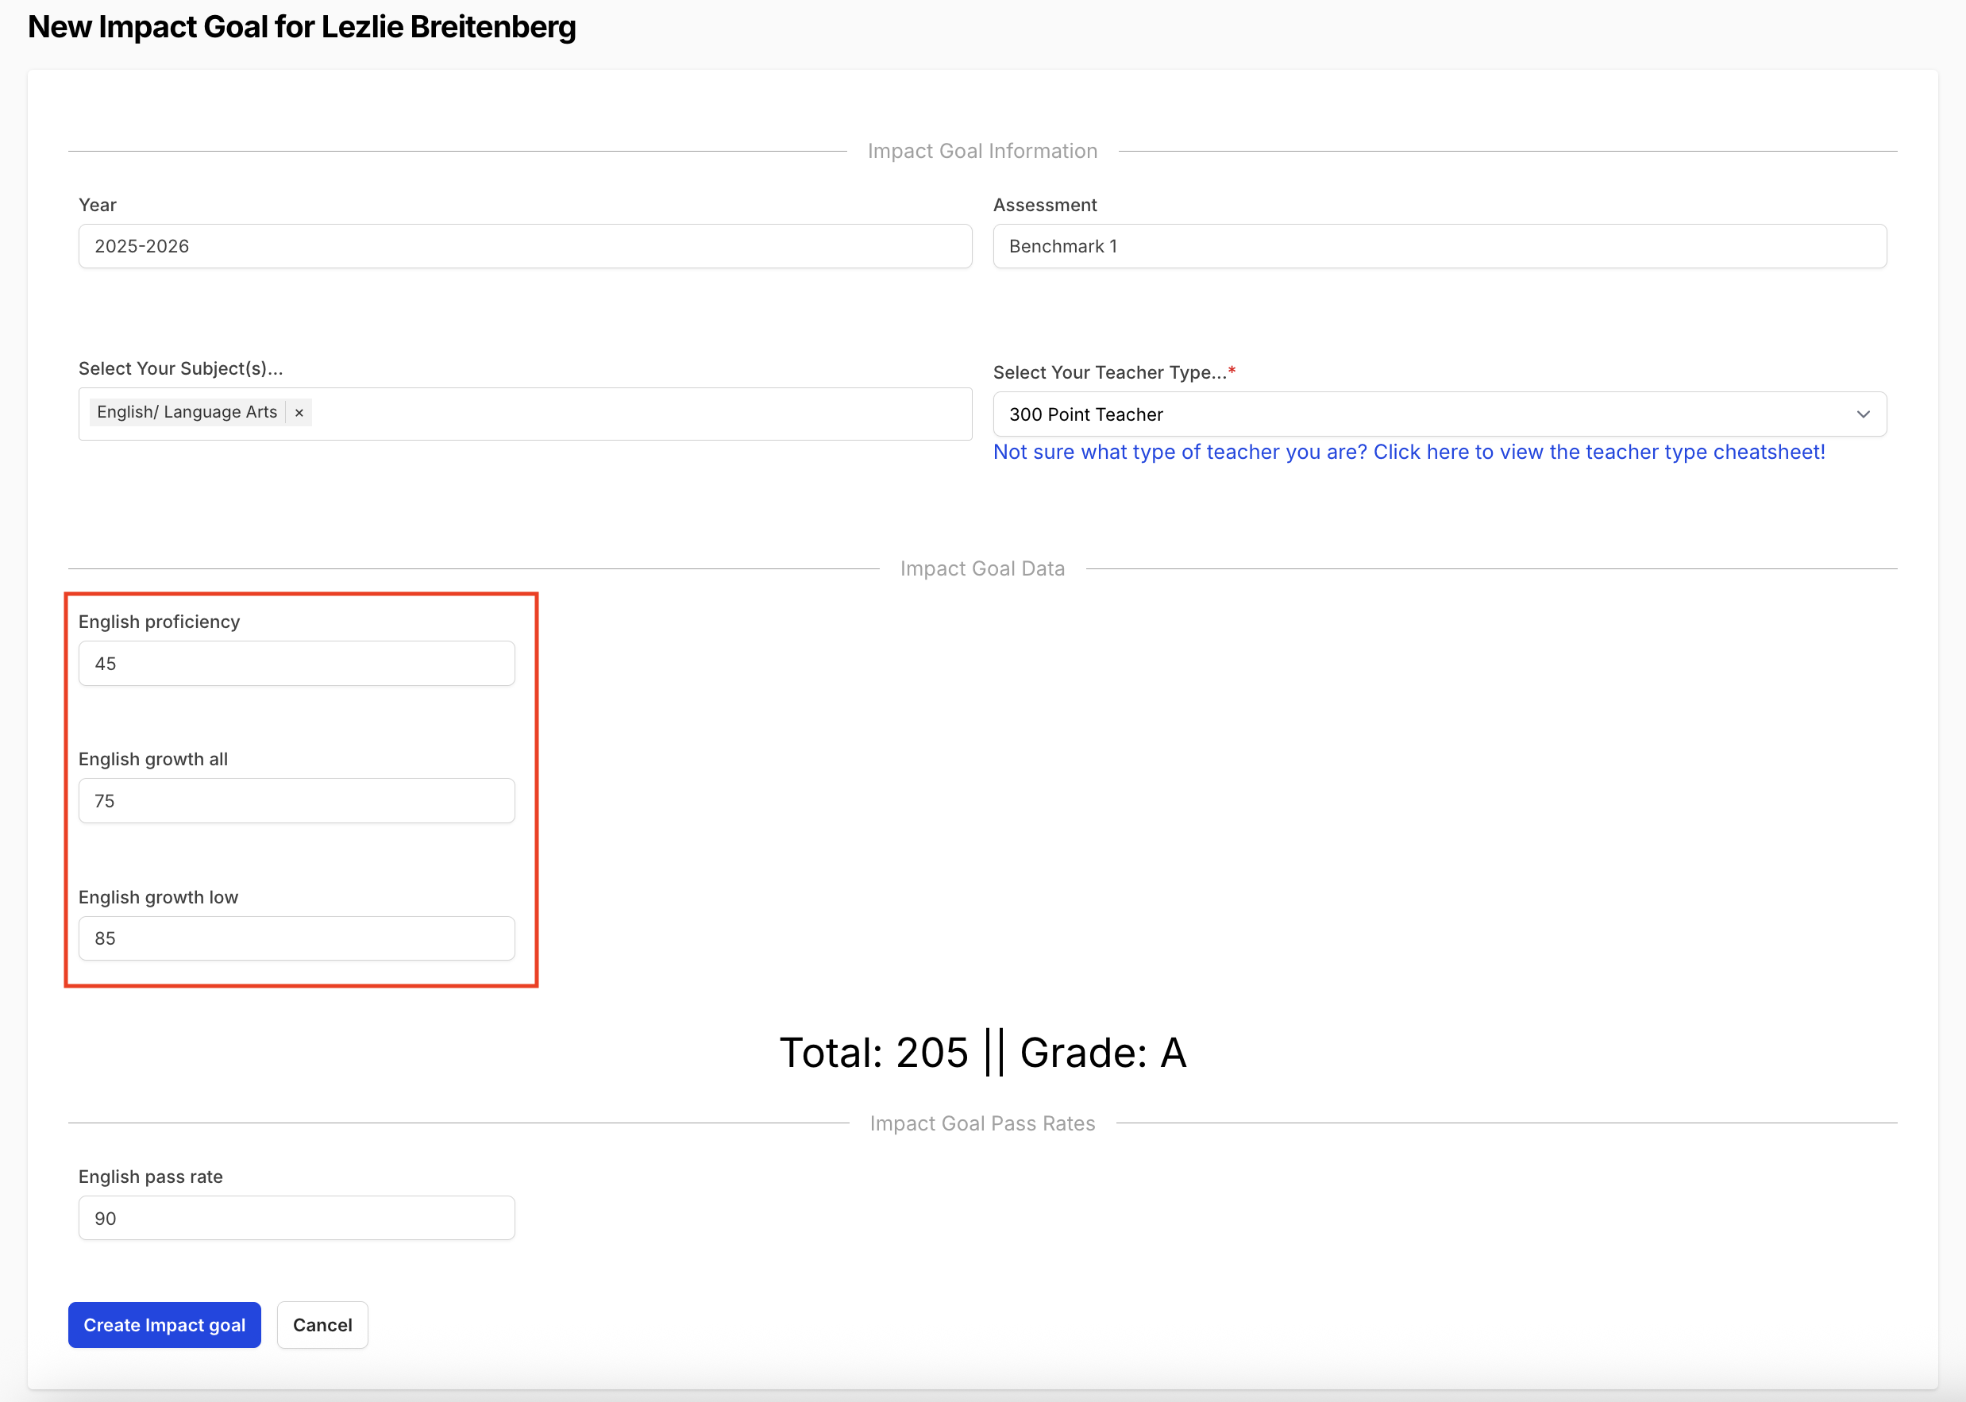Click the Total and Grade summary text
The image size is (1966, 1402).
click(982, 1053)
